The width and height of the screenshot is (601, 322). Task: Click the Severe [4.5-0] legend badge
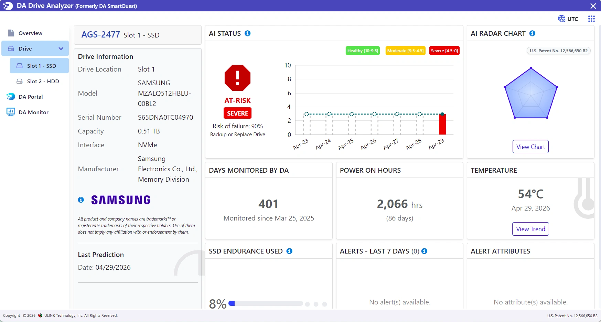(444, 51)
